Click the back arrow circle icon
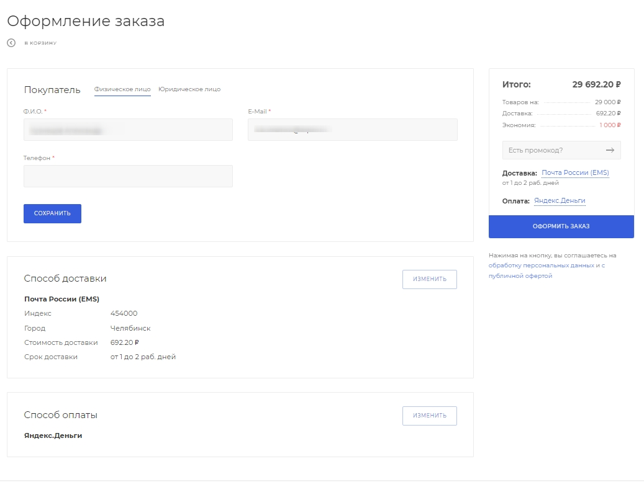 [12, 43]
